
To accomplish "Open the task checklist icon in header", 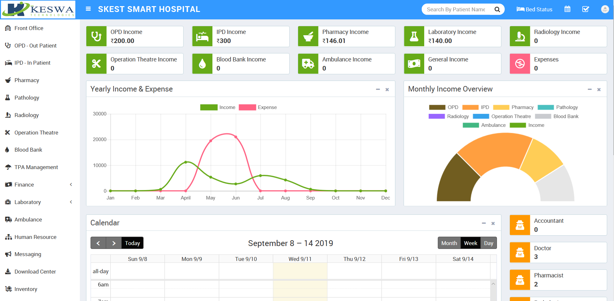I will (x=586, y=9).
